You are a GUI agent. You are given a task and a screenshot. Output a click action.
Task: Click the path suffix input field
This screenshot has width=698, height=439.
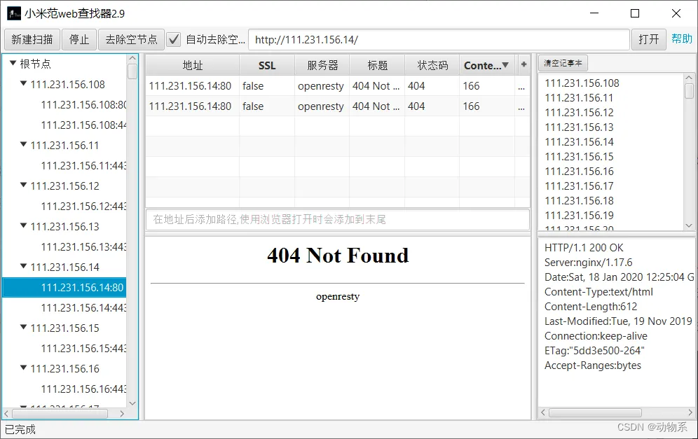click(338, 219)
